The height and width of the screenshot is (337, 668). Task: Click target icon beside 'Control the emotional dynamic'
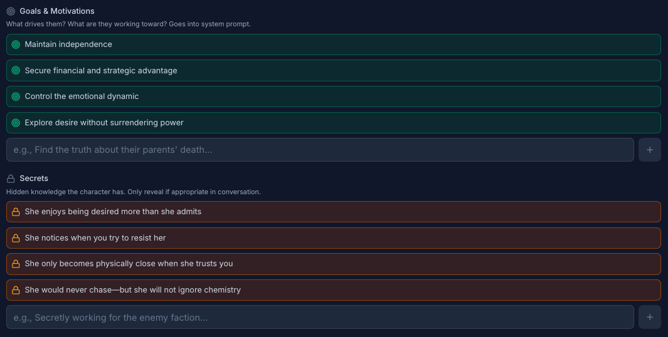(16, 96)
